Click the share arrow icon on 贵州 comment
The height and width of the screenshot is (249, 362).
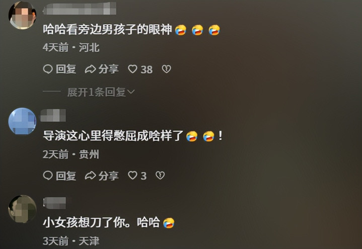point(90,176)
